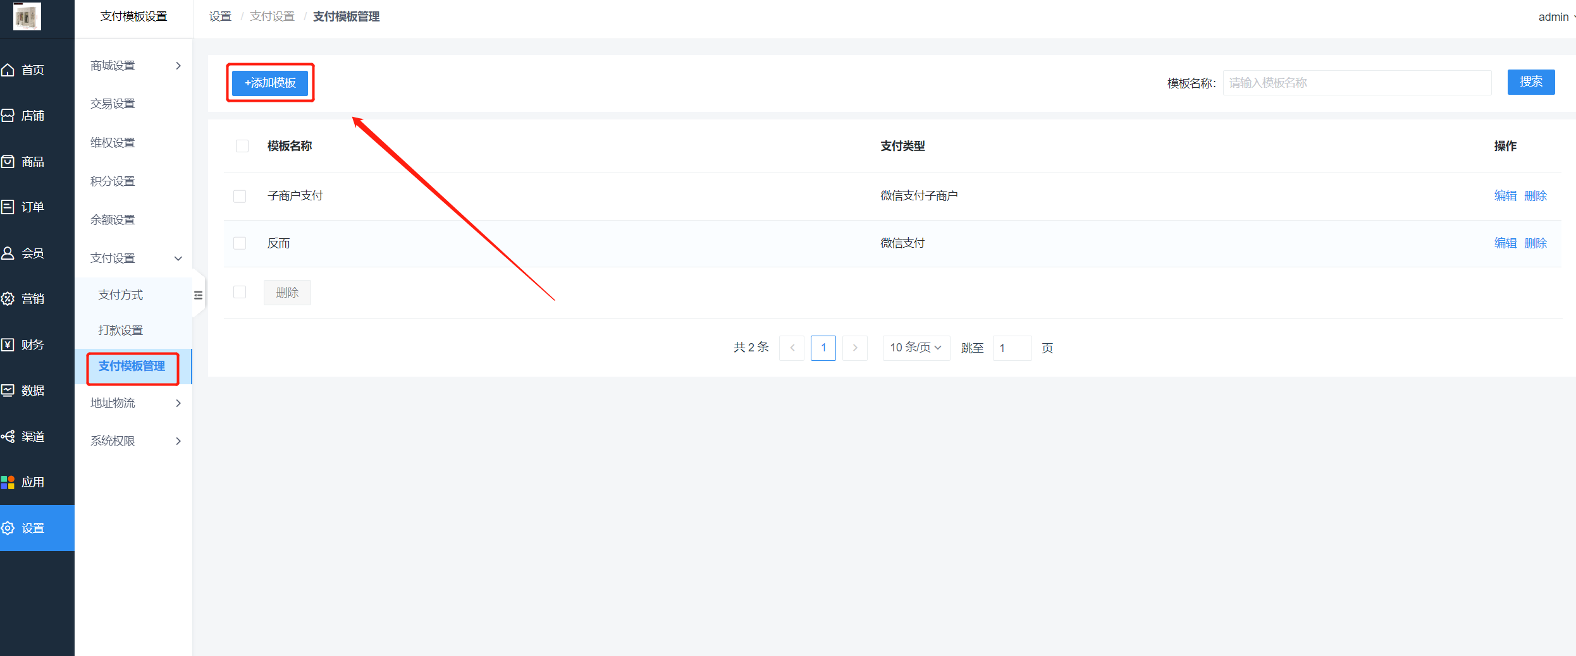
Task: Click the channels (渠道) share icon
Action: click(8, 437)
